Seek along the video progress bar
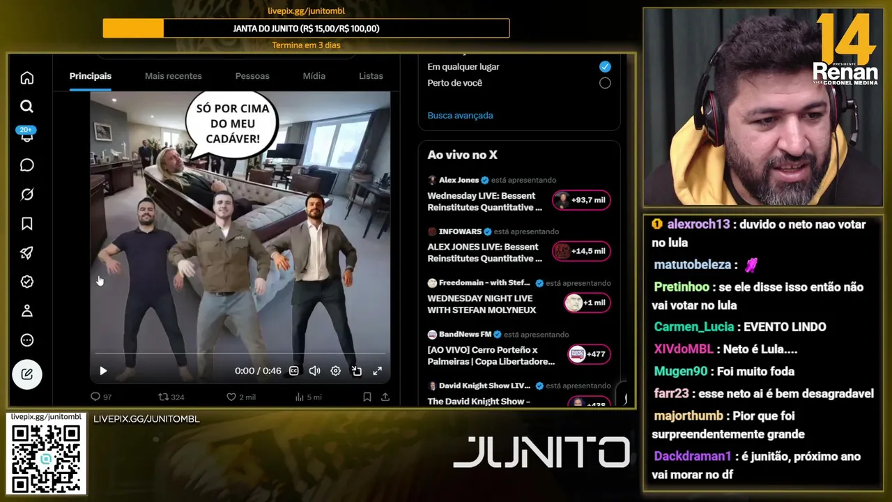This screenshot has width=892, height=502. (x=240, y=353)
